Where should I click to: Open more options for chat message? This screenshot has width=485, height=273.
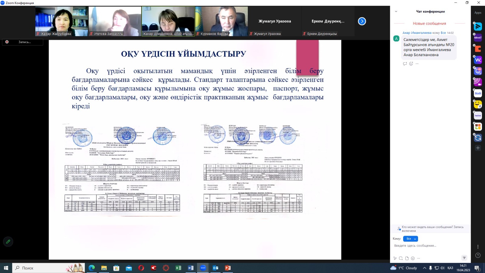tap(417, 64)
